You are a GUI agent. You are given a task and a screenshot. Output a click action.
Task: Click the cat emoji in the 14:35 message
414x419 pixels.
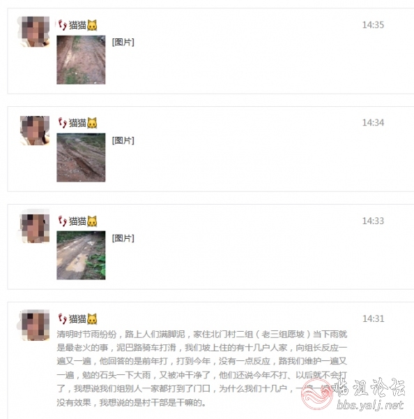[x=92, y=25]
